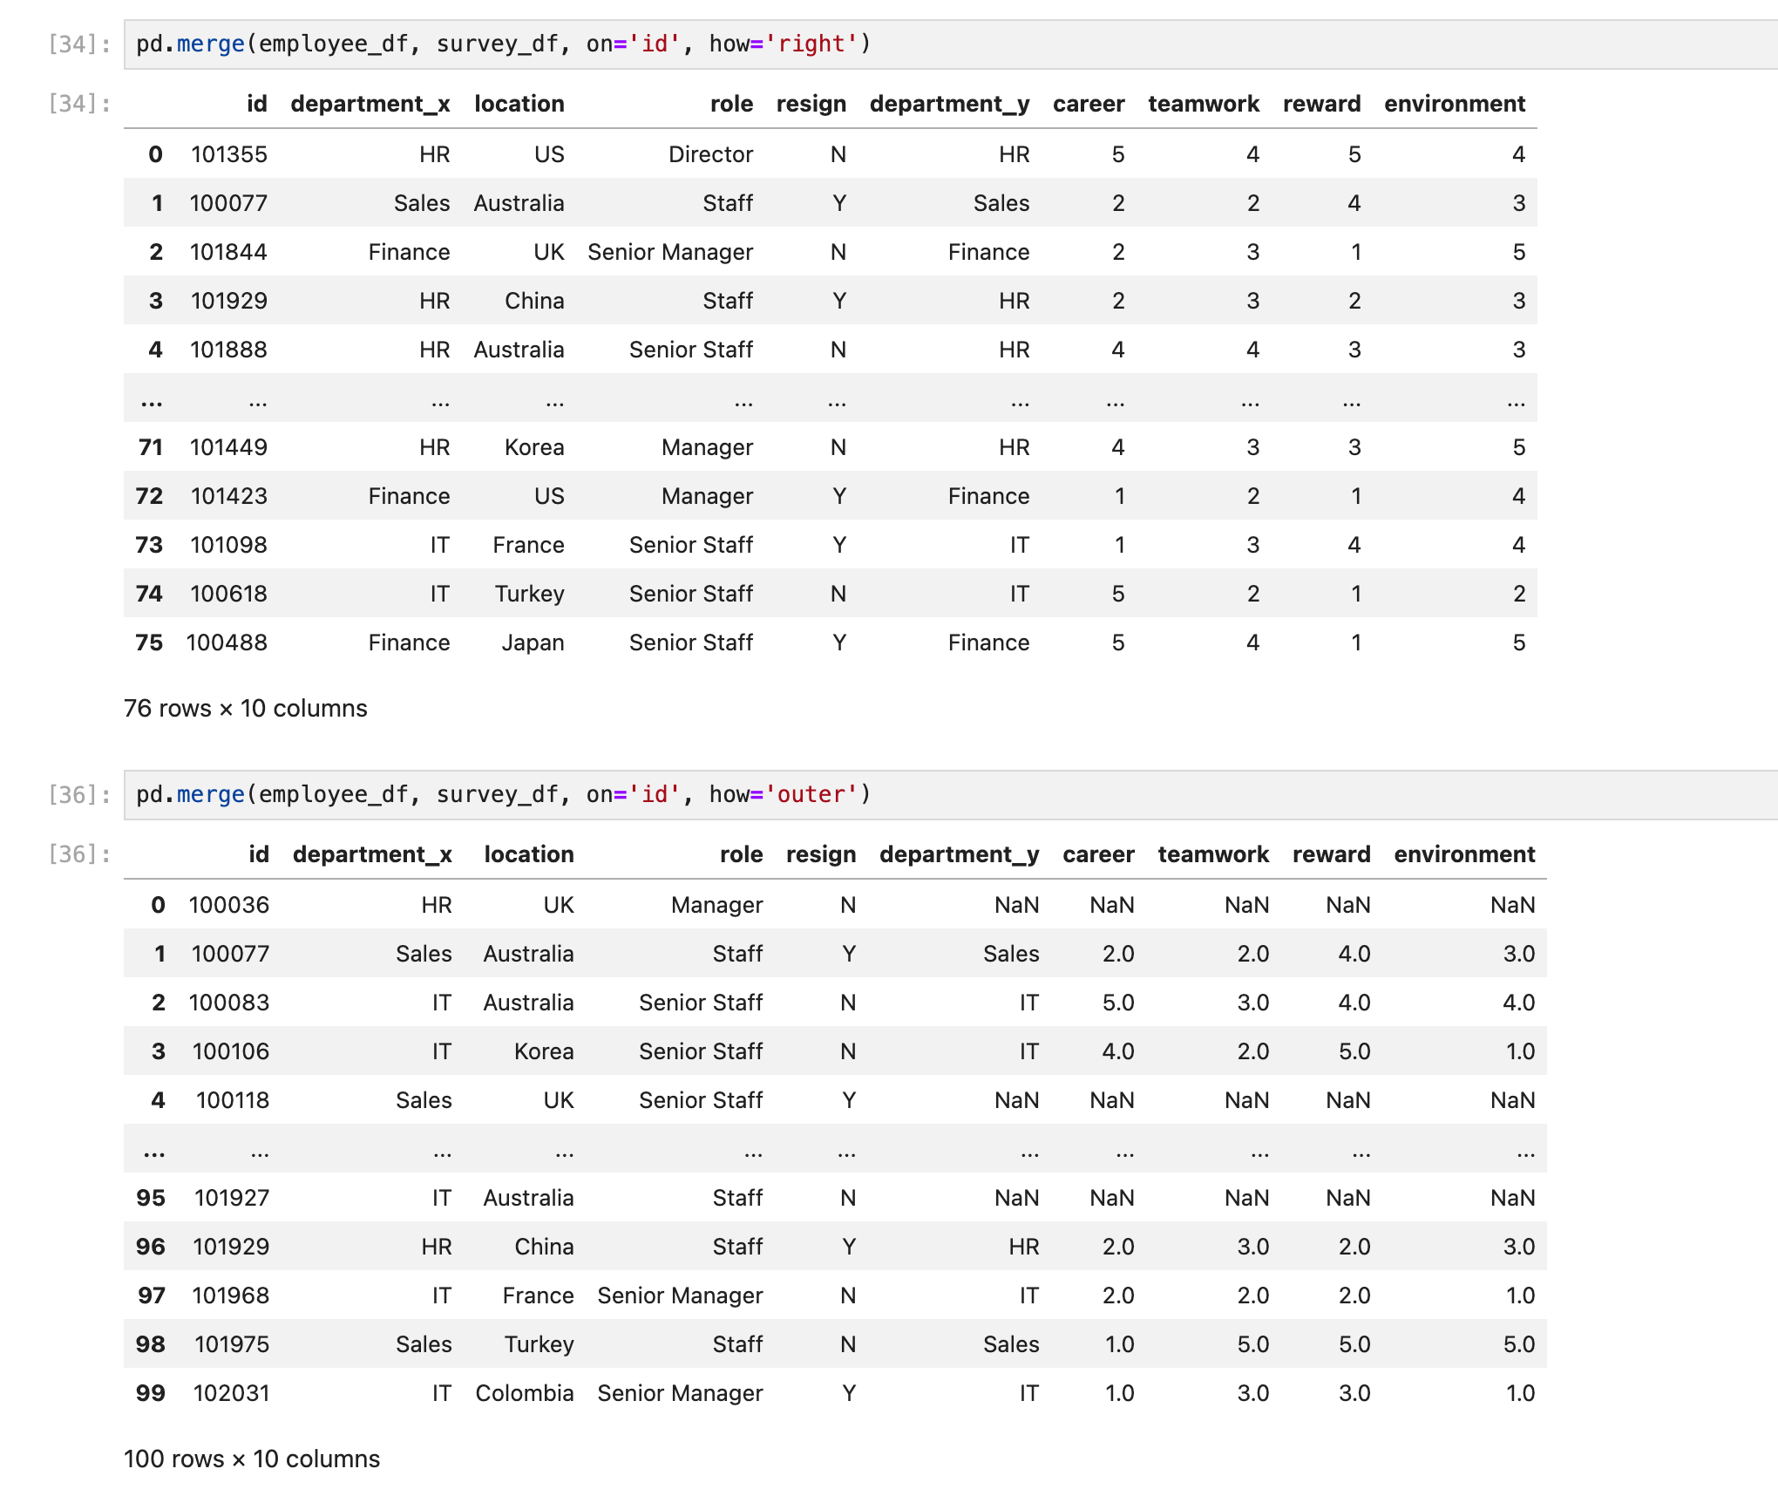Click id cell 100118

233,1100
